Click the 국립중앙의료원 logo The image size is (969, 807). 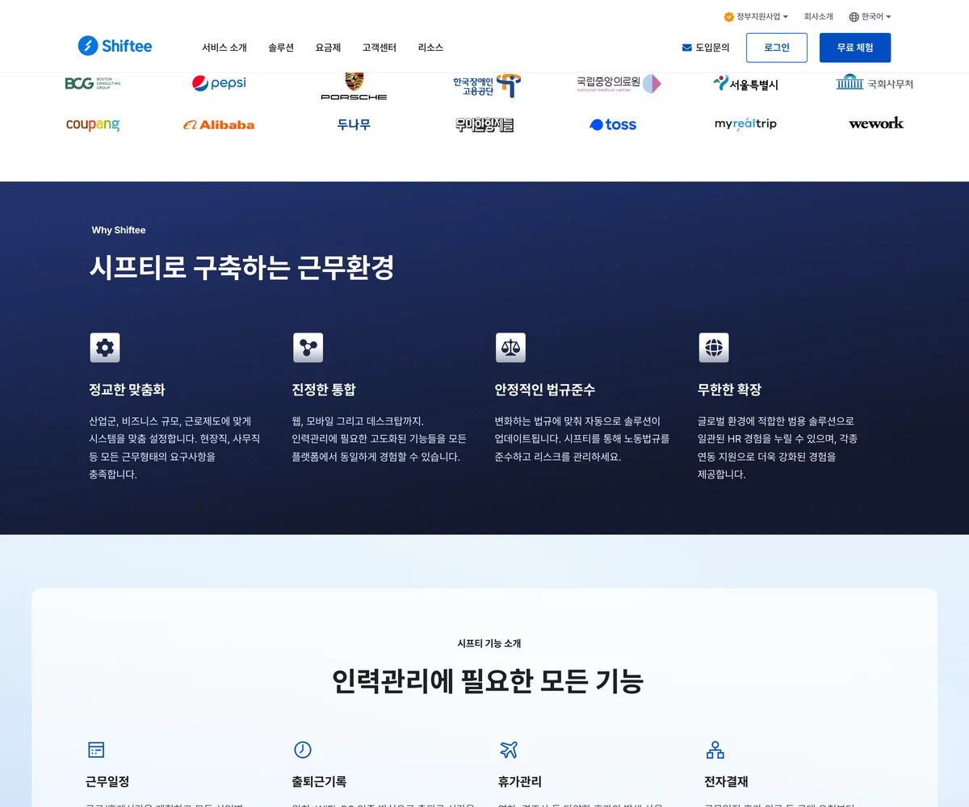click(x=619, y=83)
